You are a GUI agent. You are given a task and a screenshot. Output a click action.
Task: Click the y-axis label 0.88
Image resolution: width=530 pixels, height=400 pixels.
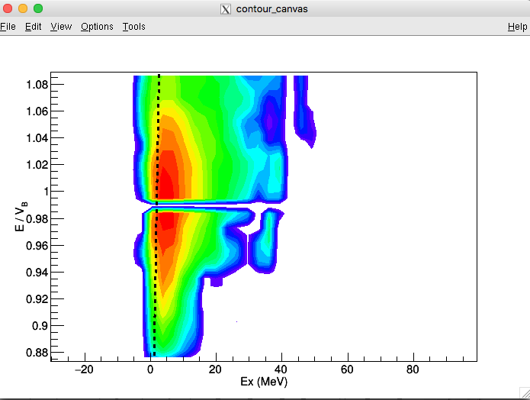[x=37, y=353]
